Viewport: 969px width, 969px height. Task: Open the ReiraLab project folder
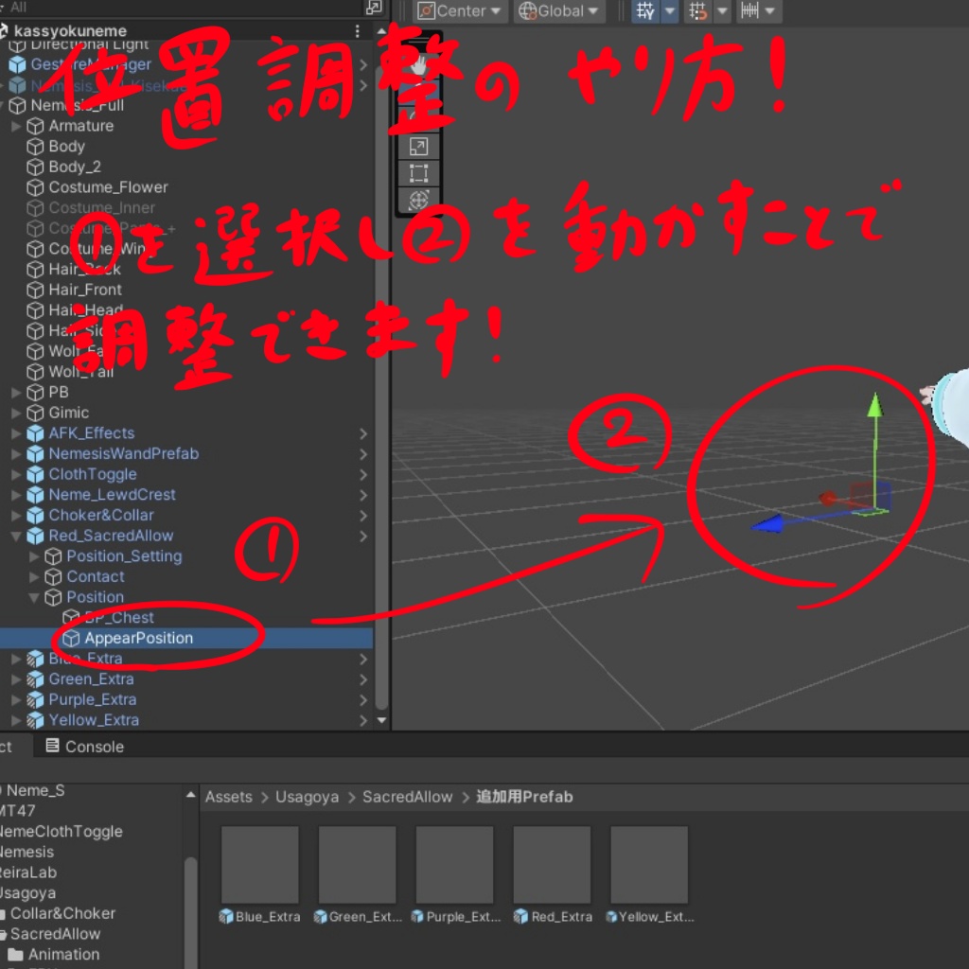coord(28,872)
